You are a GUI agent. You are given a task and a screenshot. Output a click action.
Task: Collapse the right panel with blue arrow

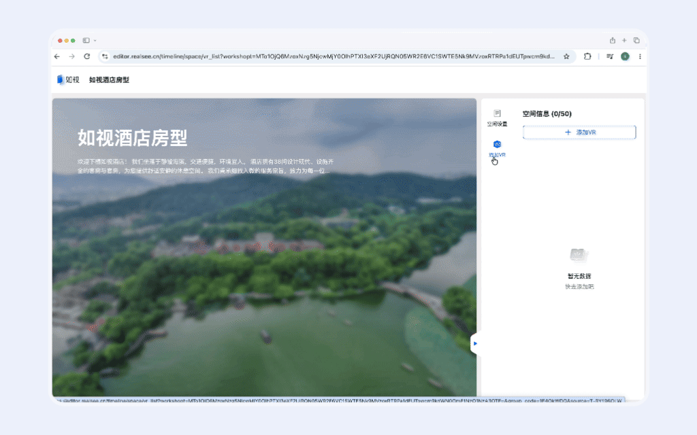pos(475,343)
